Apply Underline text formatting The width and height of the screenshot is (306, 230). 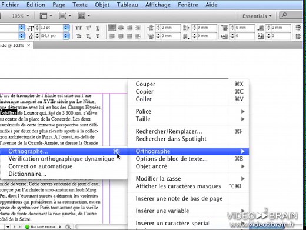(x=98, y=28)
